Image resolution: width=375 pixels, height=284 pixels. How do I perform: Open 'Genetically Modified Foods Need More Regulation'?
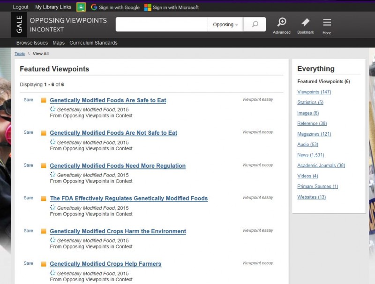(x=118, y=166)
